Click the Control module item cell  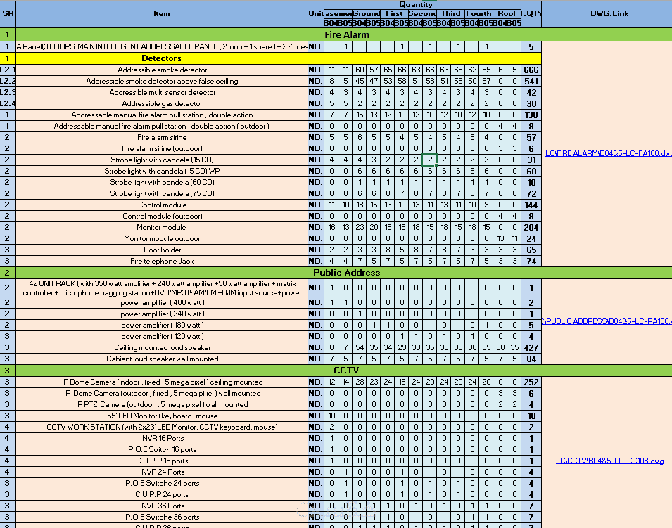(162, 205)
